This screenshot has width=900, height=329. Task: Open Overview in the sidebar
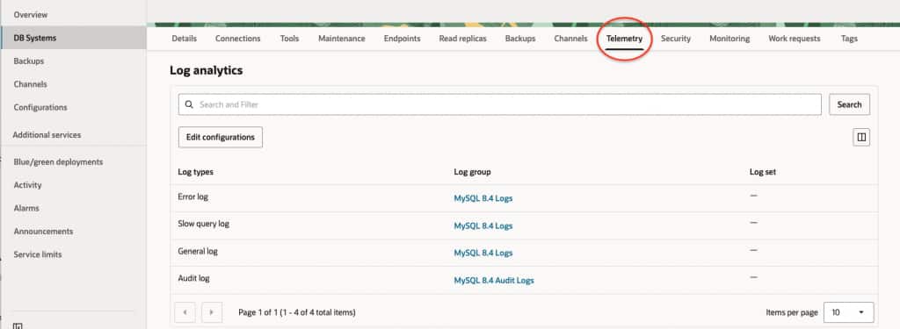(x=31, y=14)
